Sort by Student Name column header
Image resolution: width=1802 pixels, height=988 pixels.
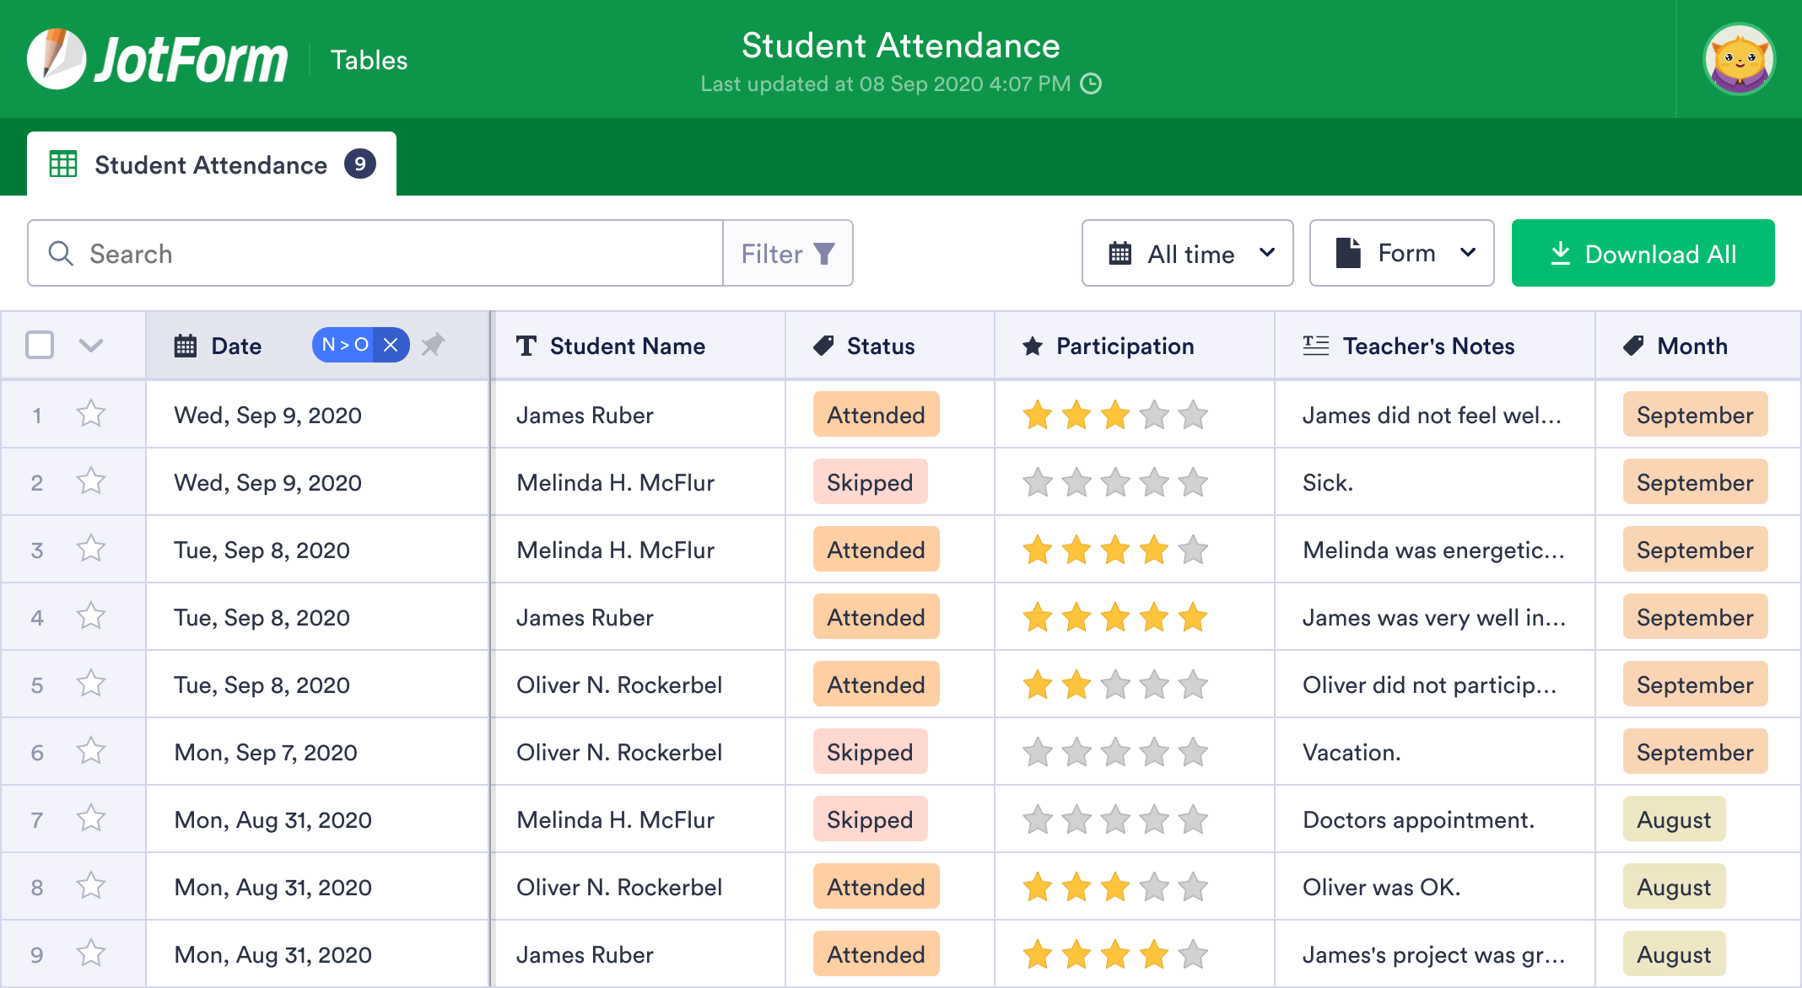point(627,346)
